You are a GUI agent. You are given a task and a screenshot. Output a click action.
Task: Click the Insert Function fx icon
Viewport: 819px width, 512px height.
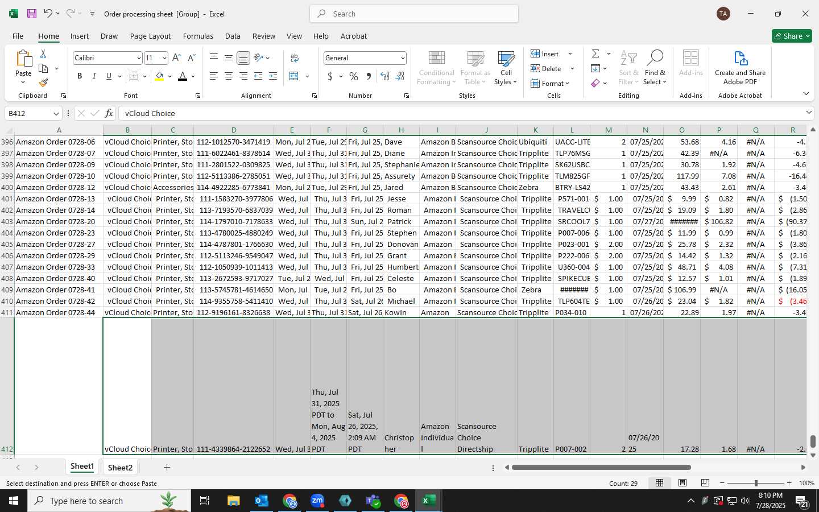coord(109,113)
